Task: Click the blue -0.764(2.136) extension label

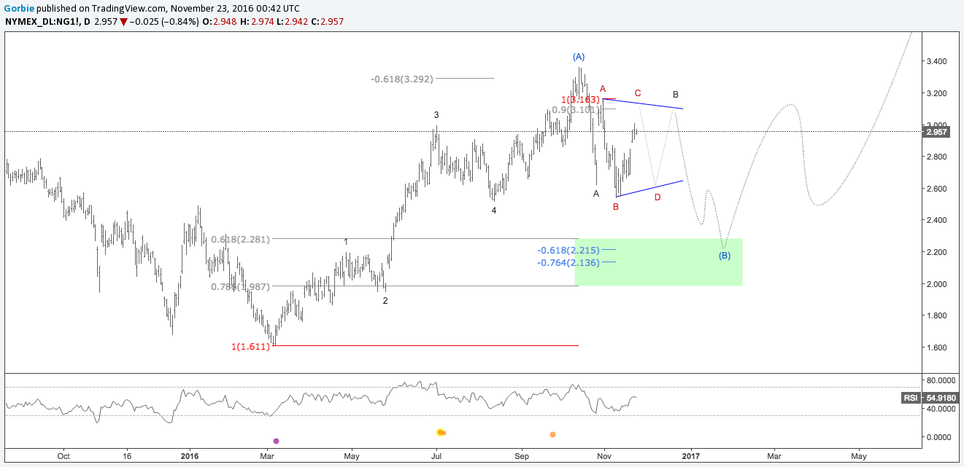Action: pos(568,262)
